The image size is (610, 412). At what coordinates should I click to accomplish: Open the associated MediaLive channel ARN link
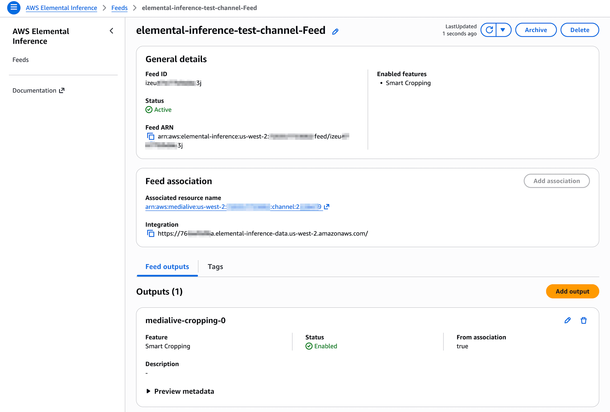coord(233,207)
